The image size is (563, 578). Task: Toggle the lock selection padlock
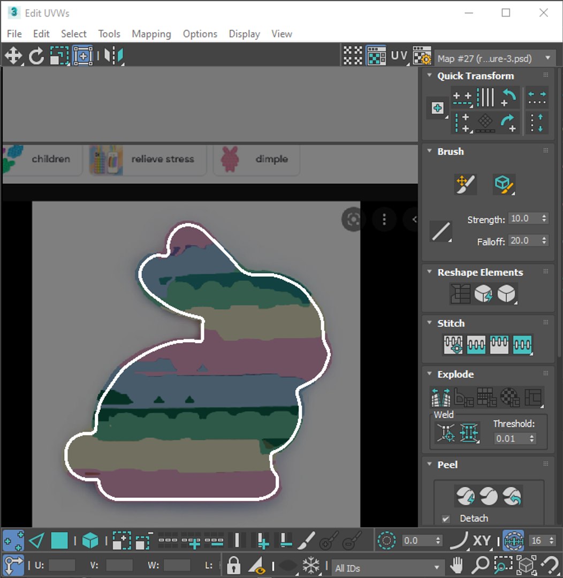(x=234, y=564)
